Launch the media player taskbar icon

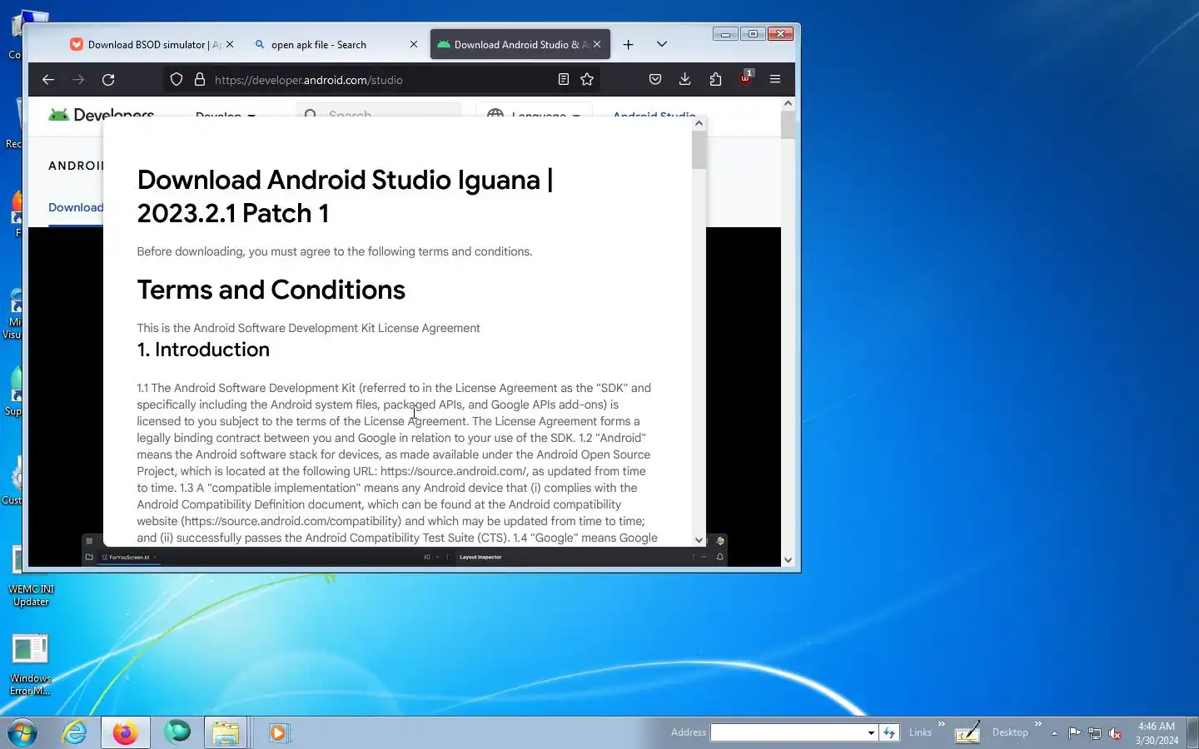278,733
